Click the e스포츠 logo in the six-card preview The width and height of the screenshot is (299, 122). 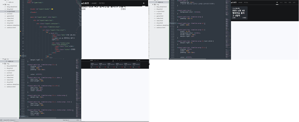pyautogui.click(x=91, y=60)
